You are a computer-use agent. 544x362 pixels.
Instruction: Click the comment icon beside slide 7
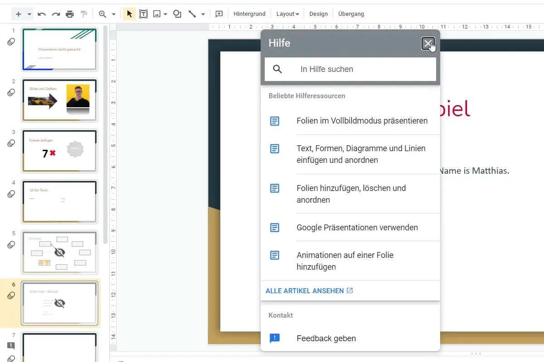pos(11,346)
